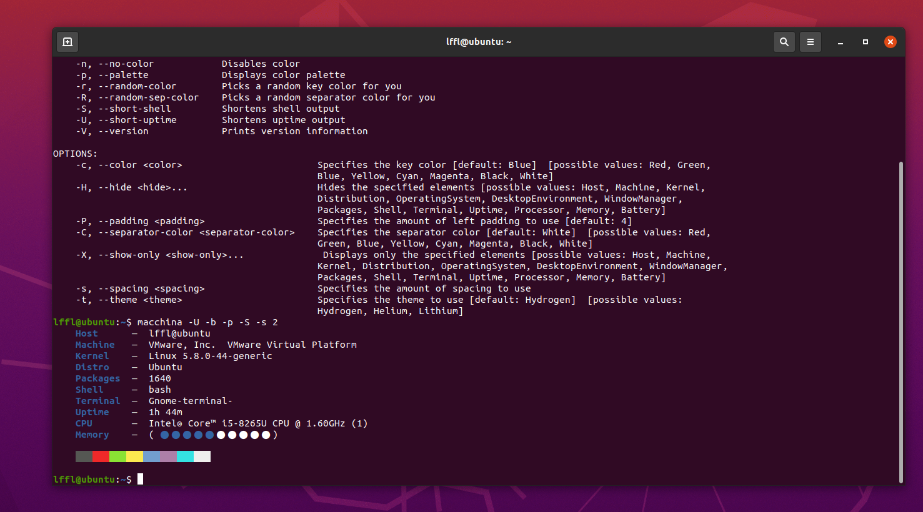The width and height of the screenshot is (923, 512).
Task: Maximize the terminal window
Action: click(866, 41)
